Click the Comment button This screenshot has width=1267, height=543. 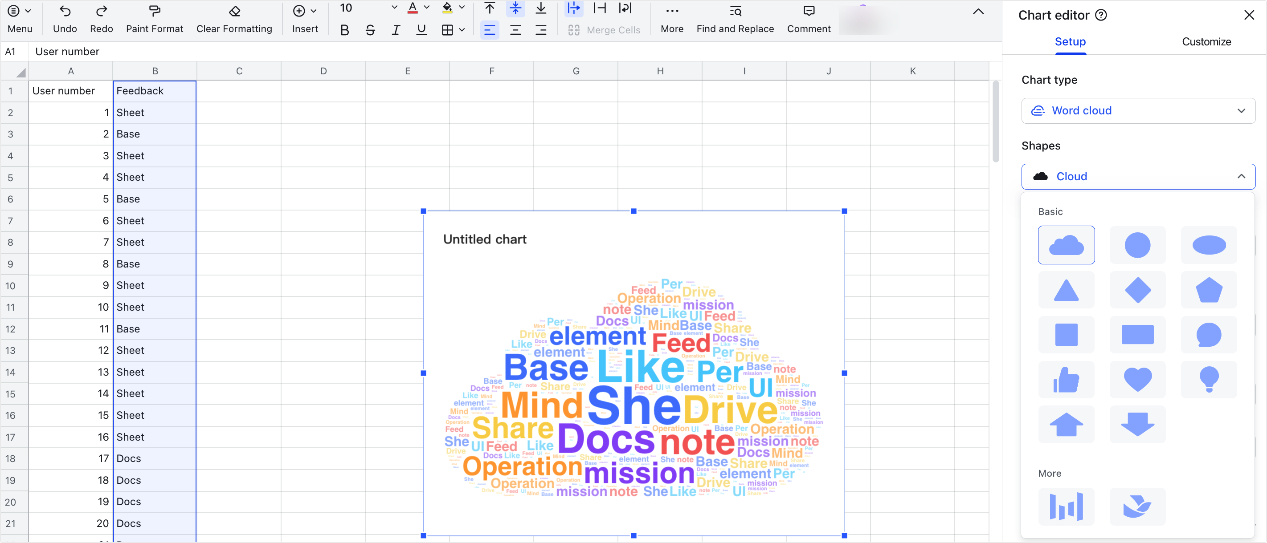click(x=808, y=19)
